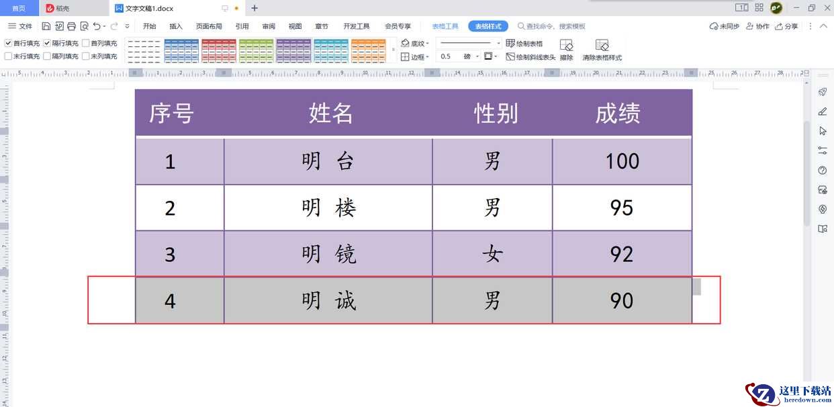Viewport: 834px width, 407px height.
Task: Apply the orange table style swatch
Action: click(368, 50)
